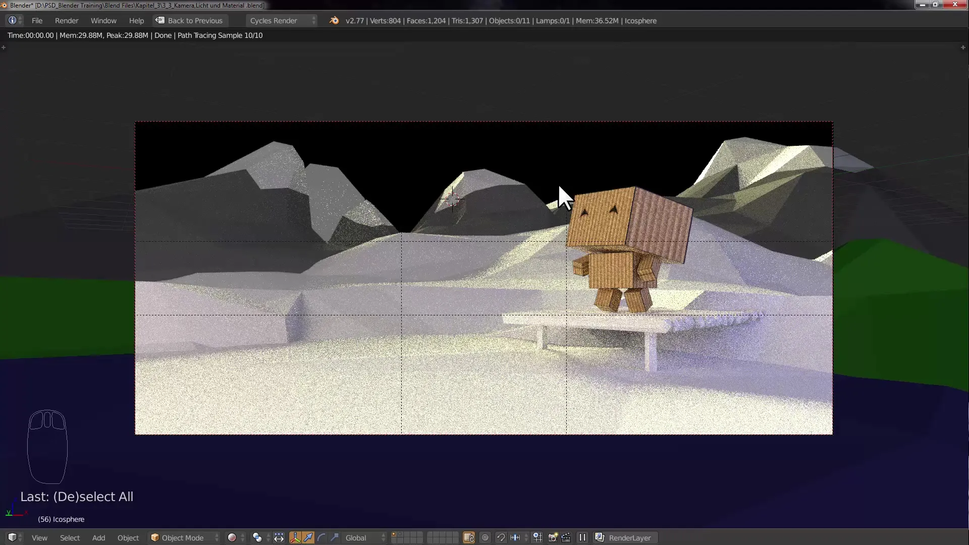
Task: Select the first scene layer button
Action: (394, 535)
